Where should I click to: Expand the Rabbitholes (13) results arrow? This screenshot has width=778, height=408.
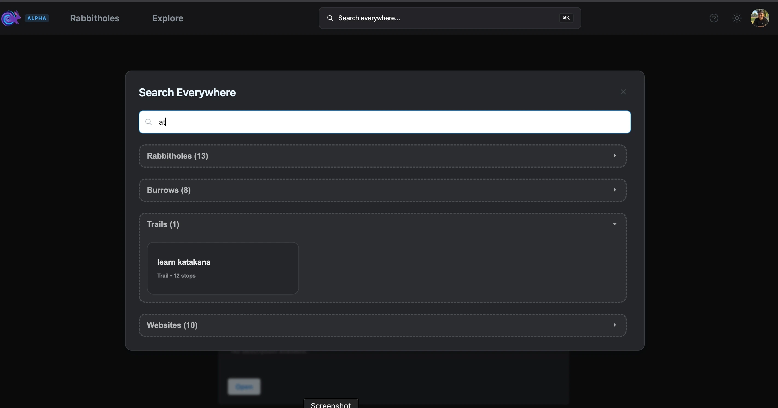pyautogui.click(x=615, y=156)
